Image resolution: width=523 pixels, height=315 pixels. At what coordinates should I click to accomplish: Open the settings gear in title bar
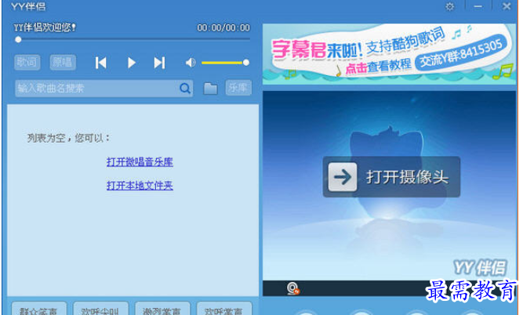click(450, 7)
